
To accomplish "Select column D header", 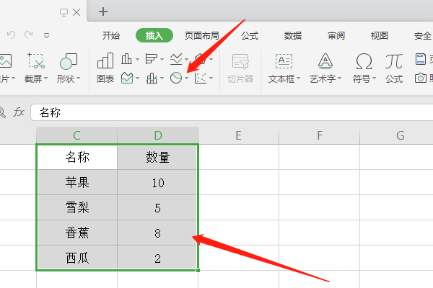I will [157, 135].
